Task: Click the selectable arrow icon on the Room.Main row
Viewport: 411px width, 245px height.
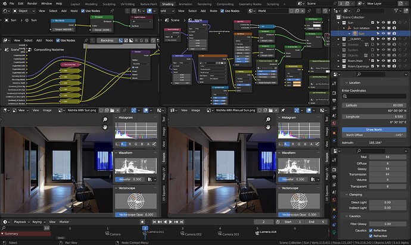Action: coord(378,61)
